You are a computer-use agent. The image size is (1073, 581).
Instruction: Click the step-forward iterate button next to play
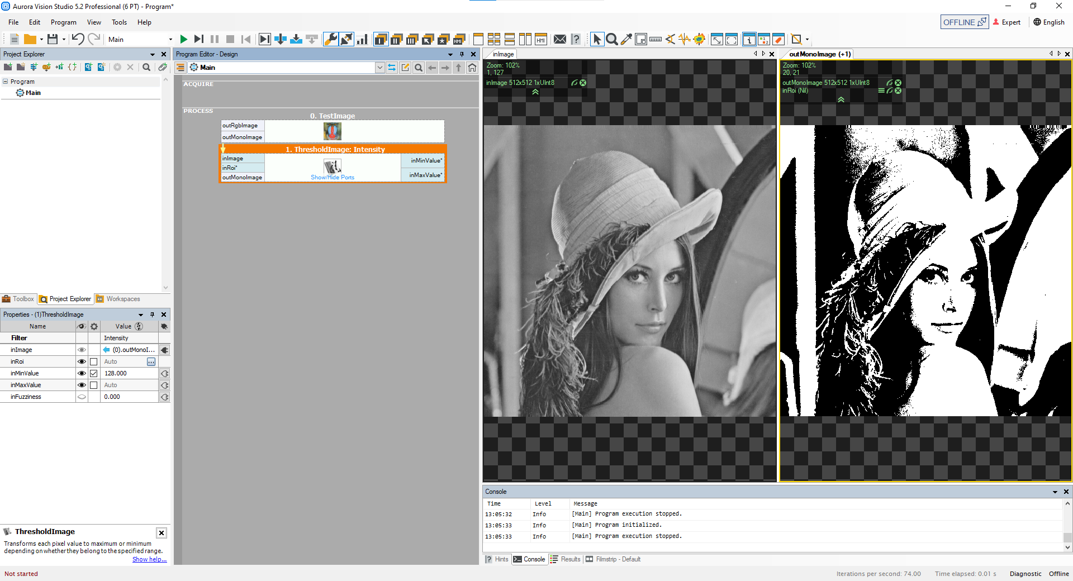198,39
